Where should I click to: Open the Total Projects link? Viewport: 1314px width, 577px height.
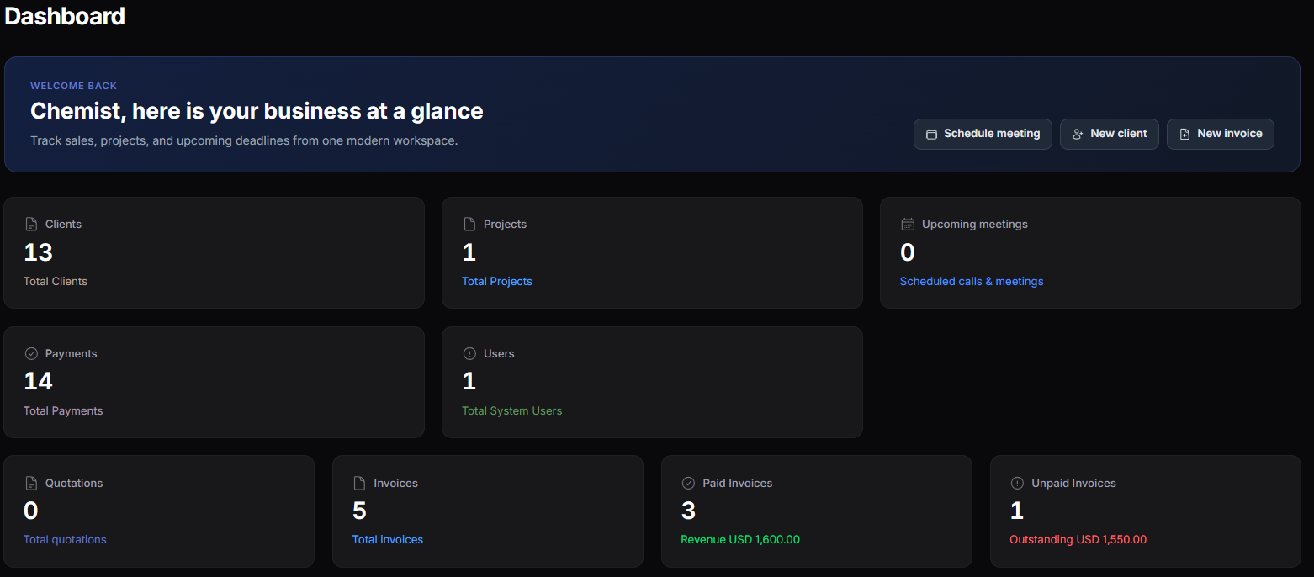pyautogui.click(x=497, y=281)
